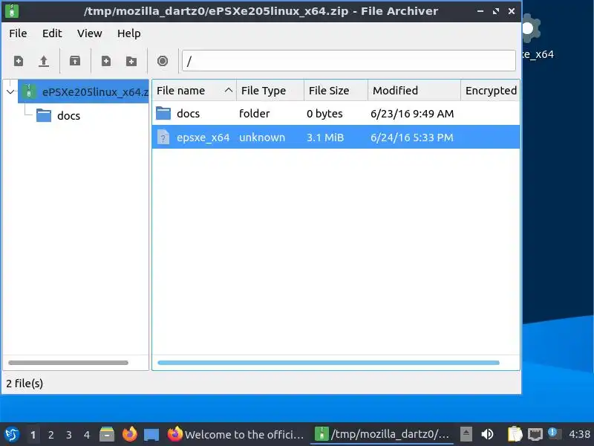This screenshot has width=594, height=446.
Task: Switch to workspace 4 on the taskbar
Action: coord(87,435)
